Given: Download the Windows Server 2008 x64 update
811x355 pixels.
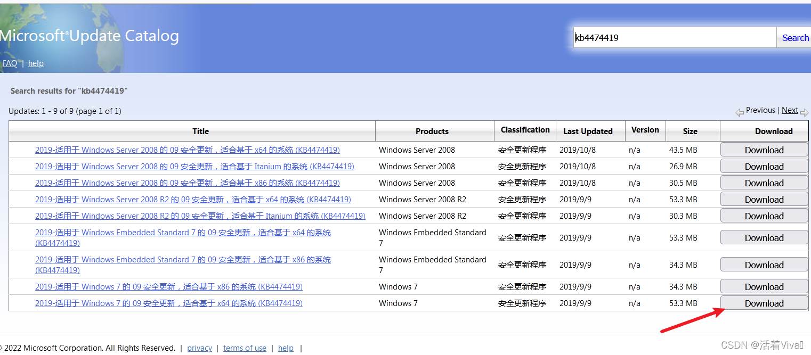Looking at the screenshot, I should coord(764,150).
